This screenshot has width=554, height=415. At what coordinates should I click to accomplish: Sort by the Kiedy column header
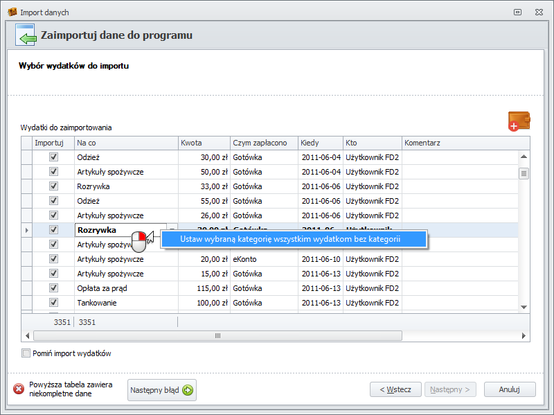click(x=320, y=143)
